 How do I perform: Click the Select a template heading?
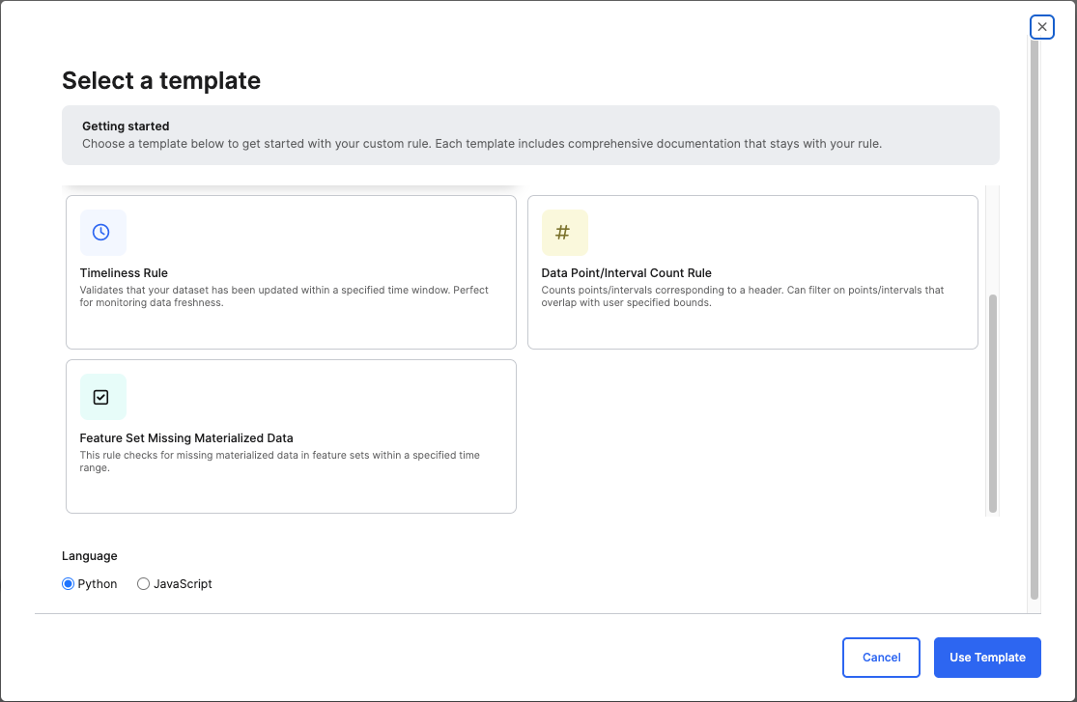[161, 81]
